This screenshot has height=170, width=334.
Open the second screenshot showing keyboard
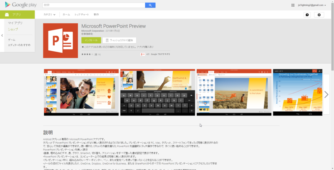[x=158, y=92]
